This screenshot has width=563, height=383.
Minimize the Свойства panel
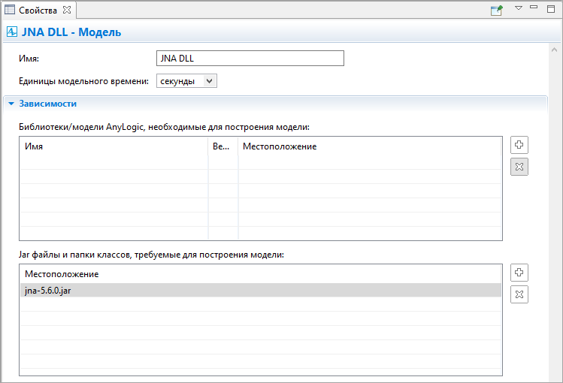pyautogui.click(x=534, y=8)
